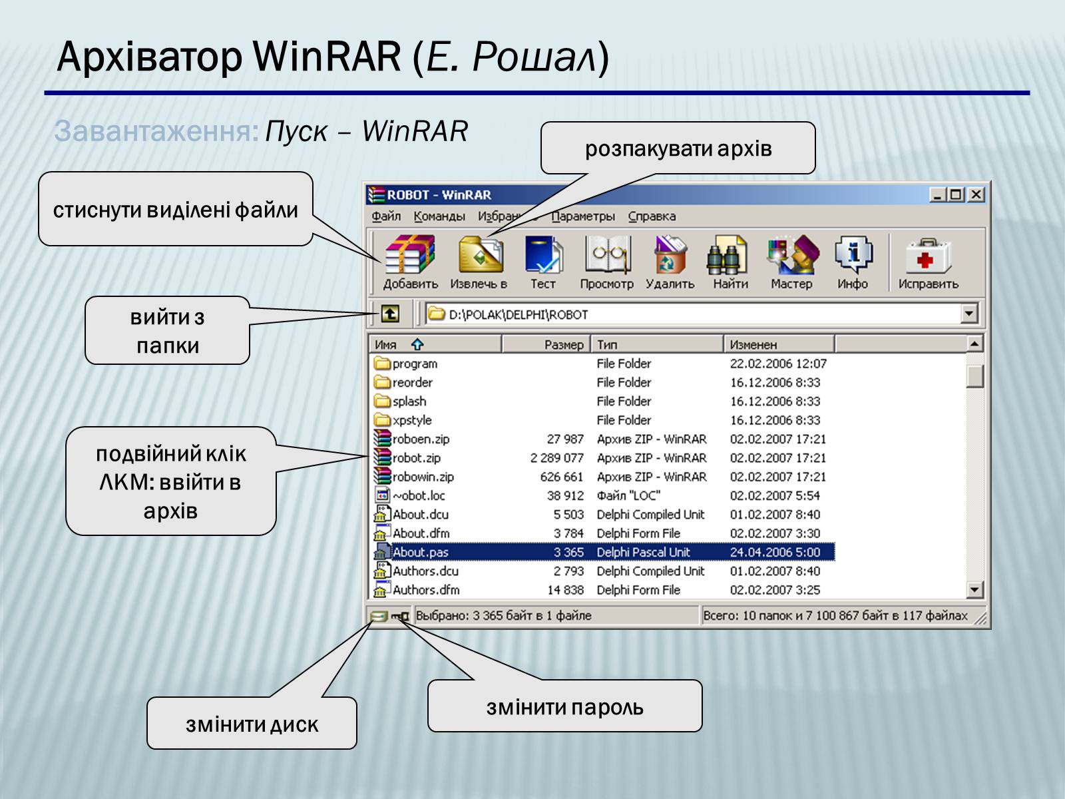Click the password key icon in status bar
The width and height of the screenshot is (1065, 799).
(400, 616)
